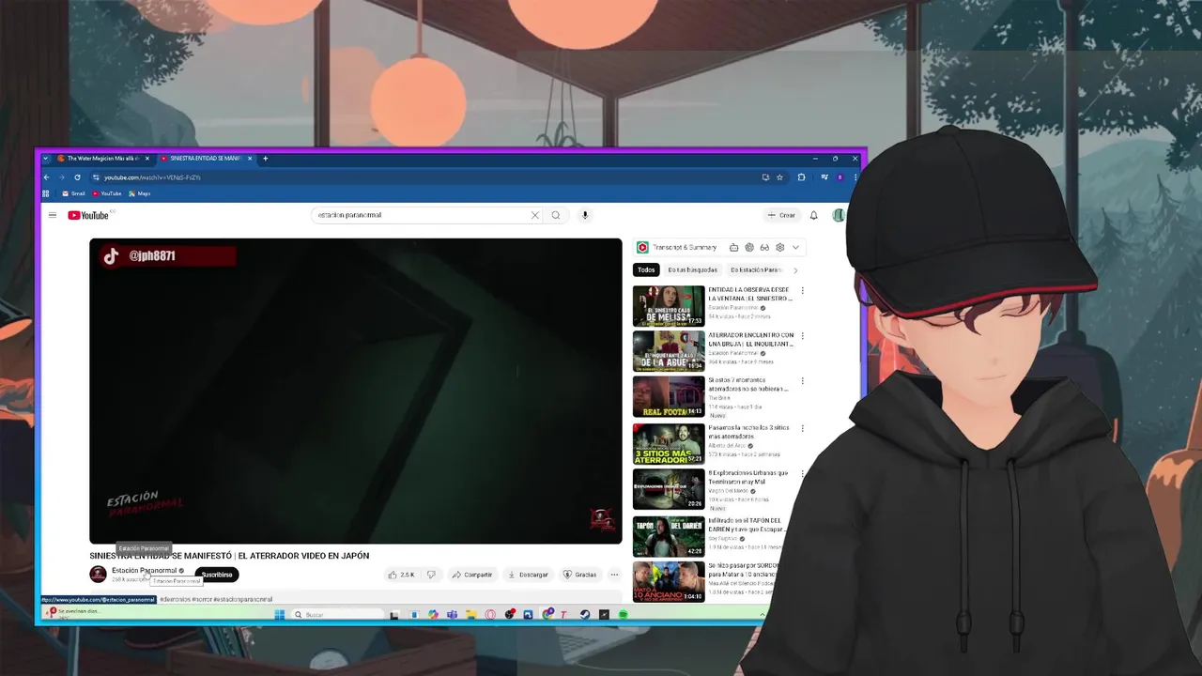The width and height of the screenshot is (1202, 676).
Task: Click the Descargar download button
Action: (x=528, y=575)
